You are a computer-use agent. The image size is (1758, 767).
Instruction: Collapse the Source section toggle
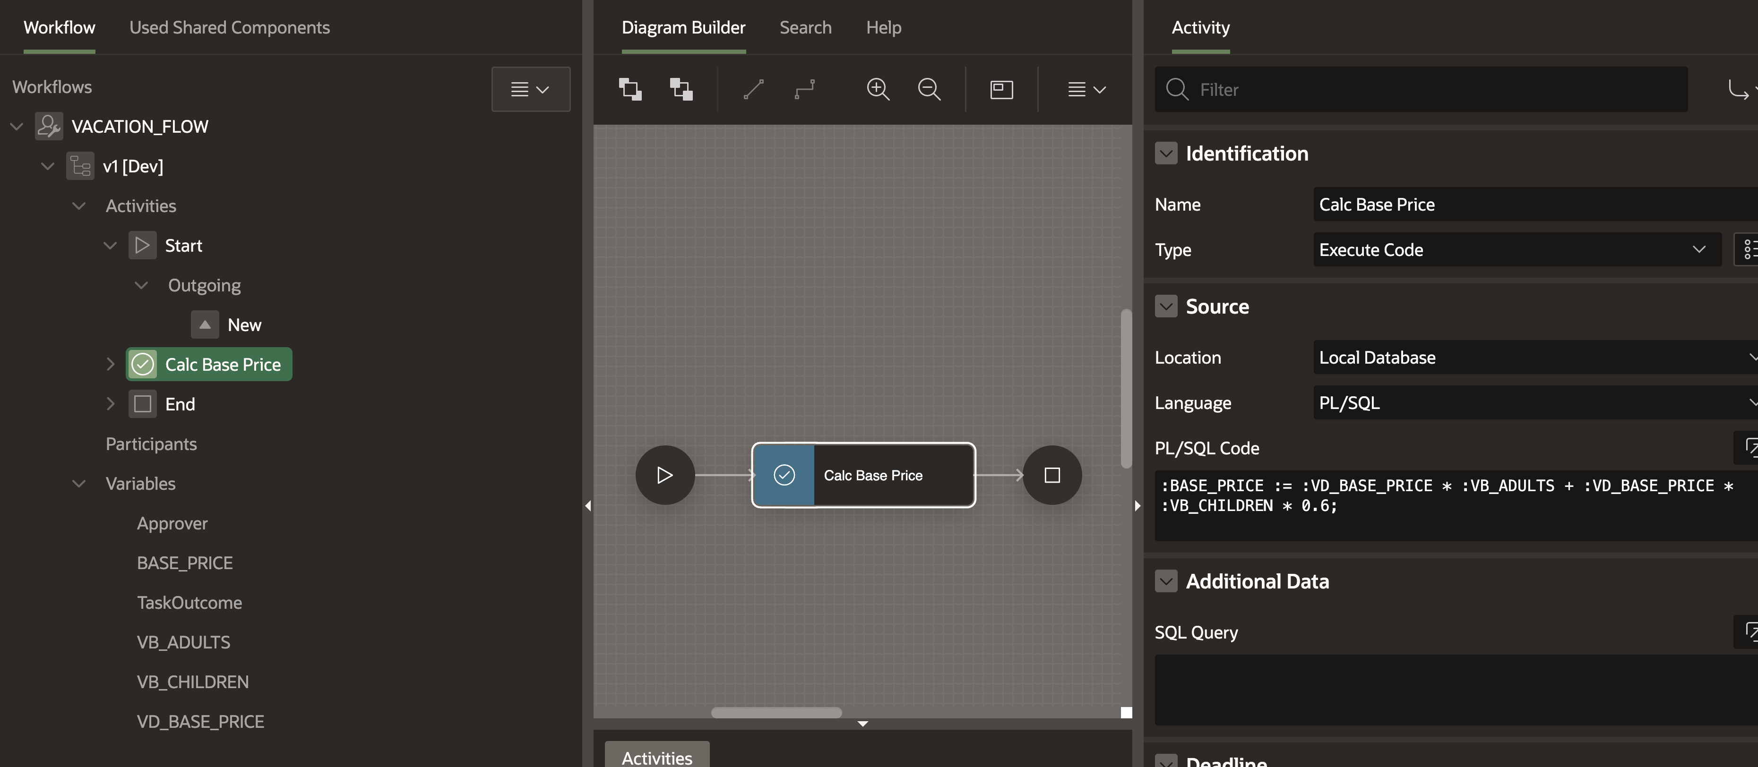click(x=1166, y=306)
